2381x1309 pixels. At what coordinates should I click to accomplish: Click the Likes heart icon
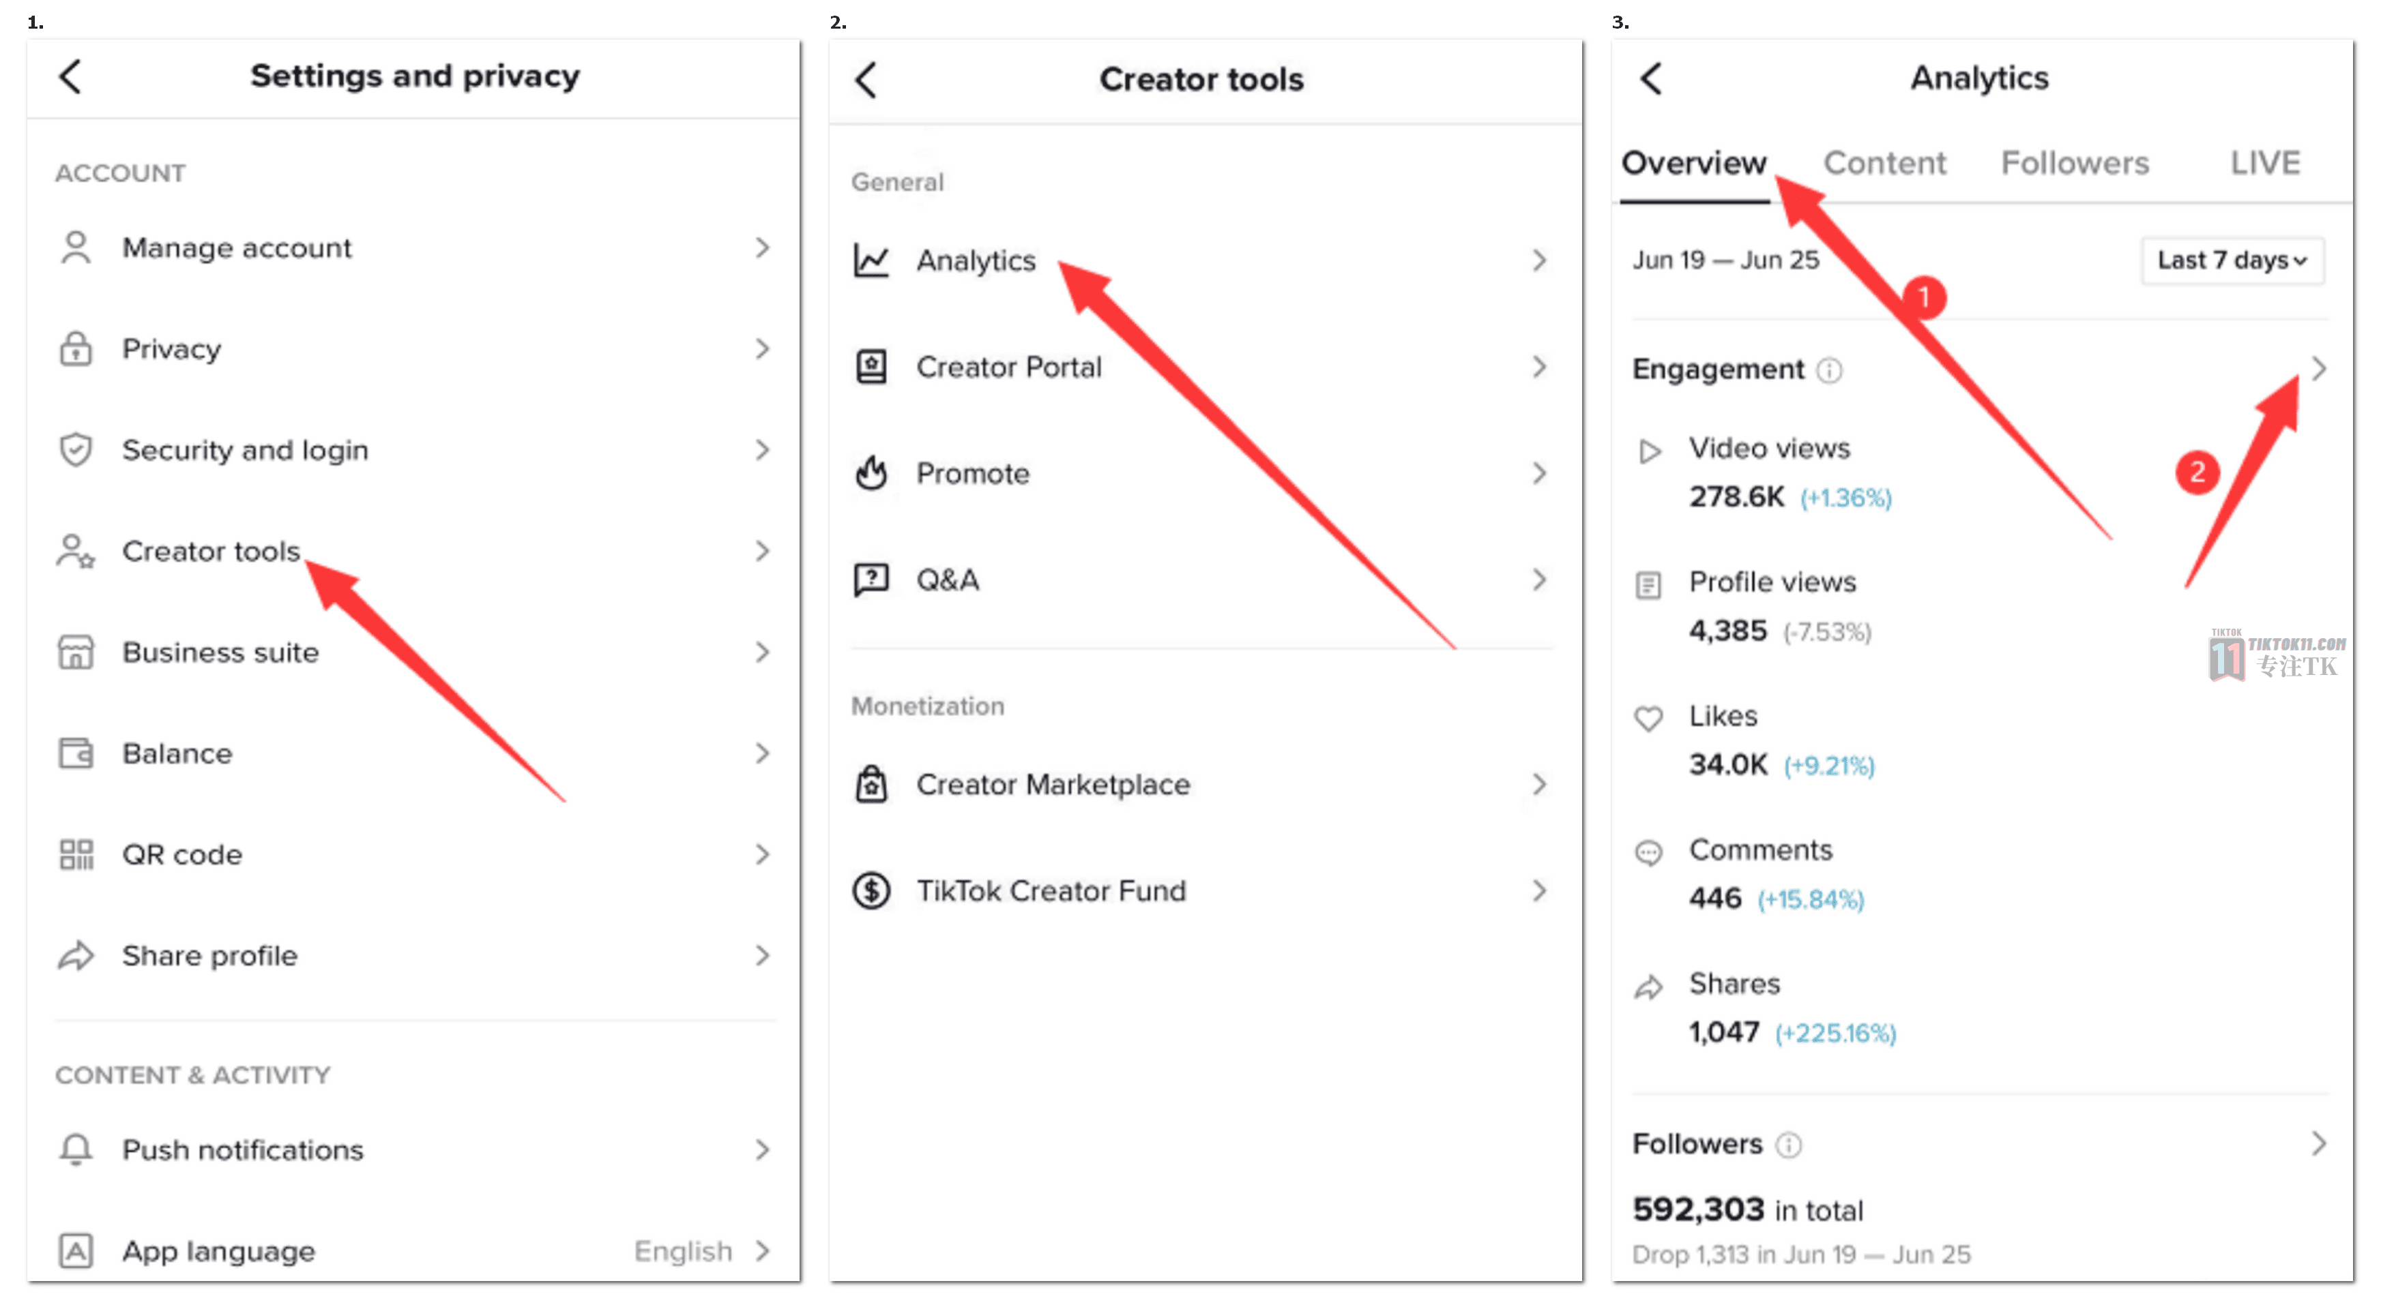[1649, 718]
